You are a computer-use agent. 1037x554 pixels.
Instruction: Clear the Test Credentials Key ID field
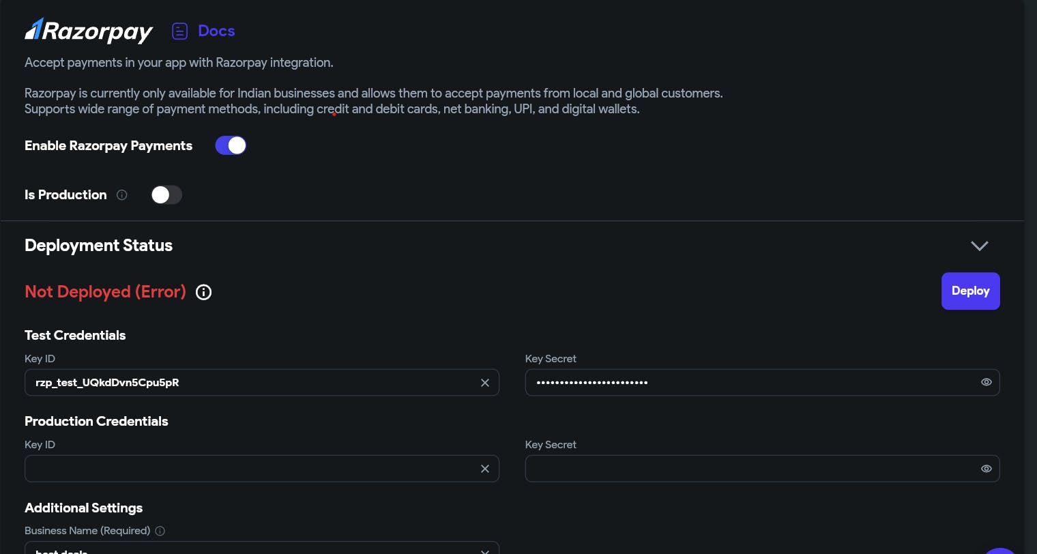(485, 383)
